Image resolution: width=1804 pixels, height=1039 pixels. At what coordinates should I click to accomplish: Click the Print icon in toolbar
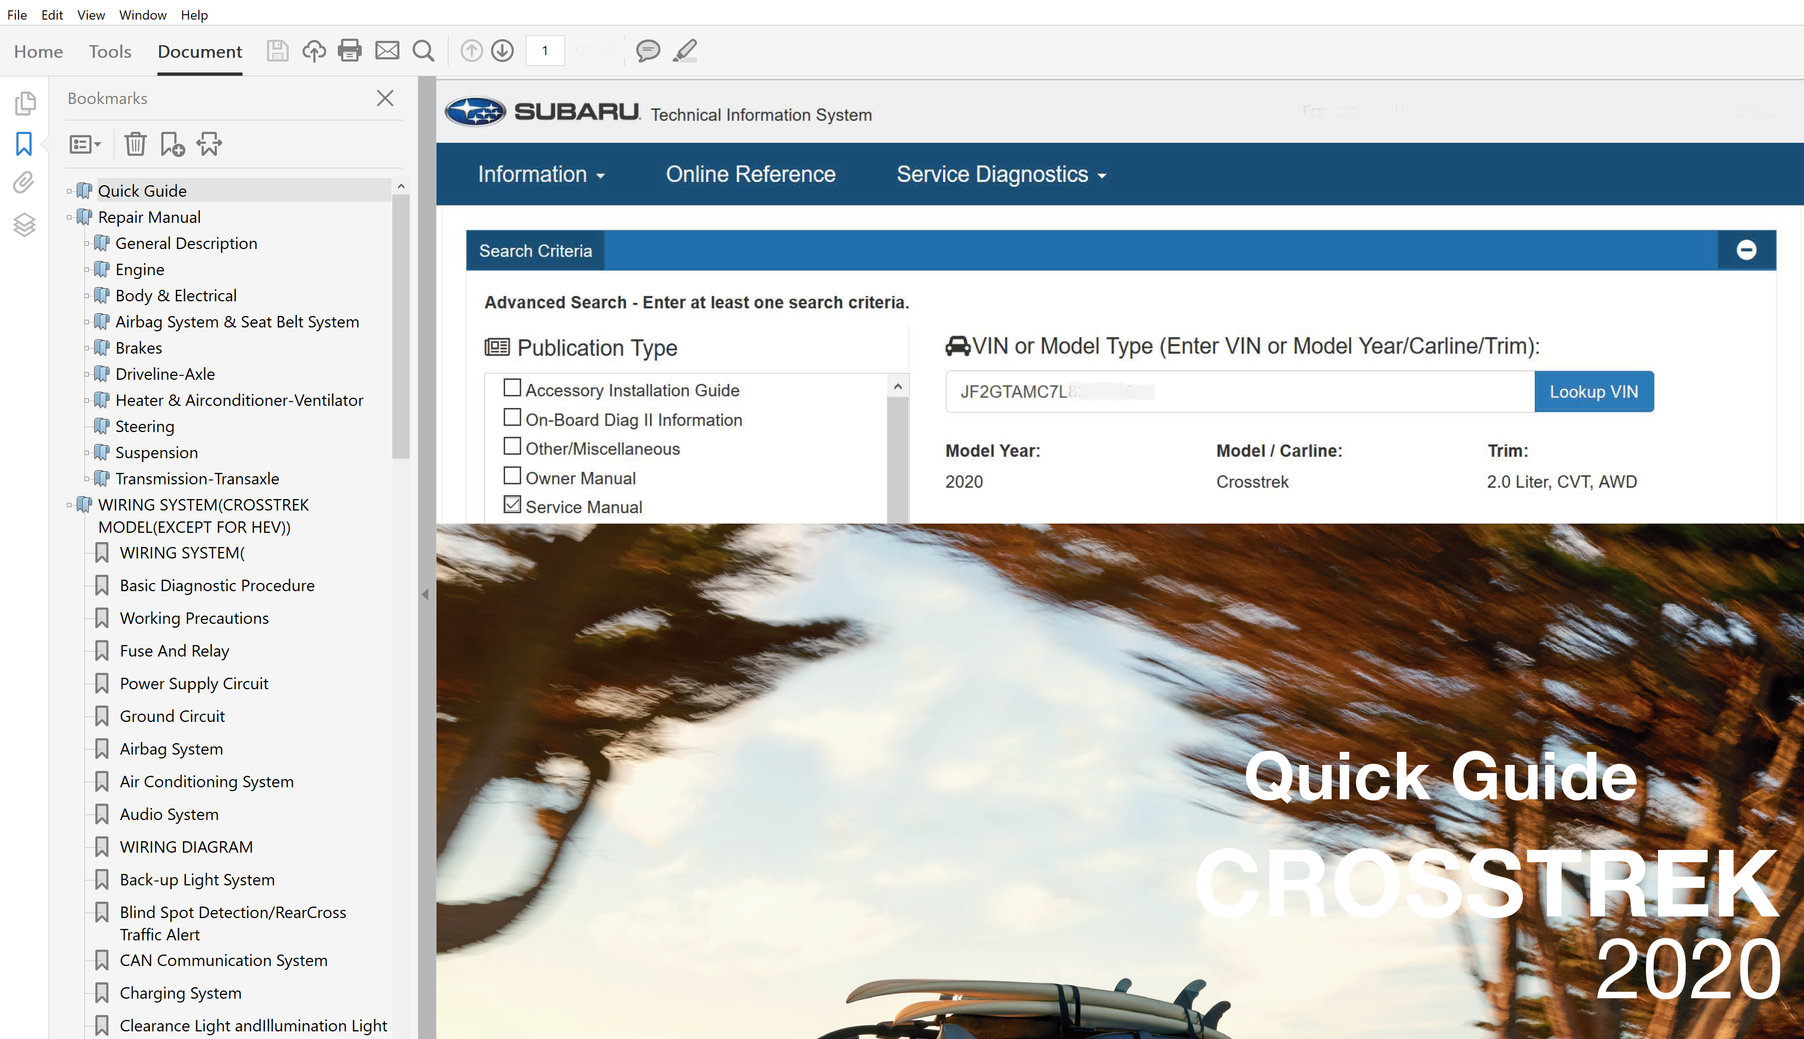pos(350,51)
